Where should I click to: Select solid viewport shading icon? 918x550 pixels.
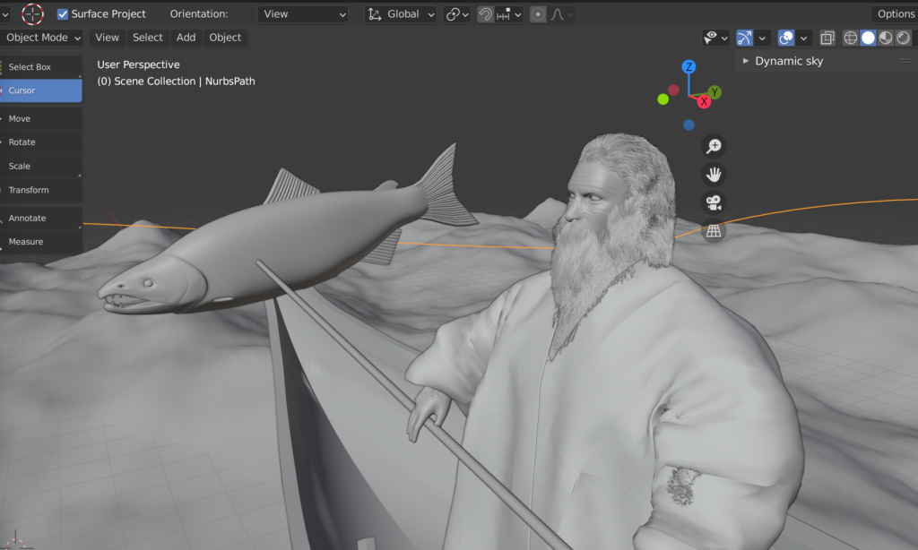tap(868, 38)
